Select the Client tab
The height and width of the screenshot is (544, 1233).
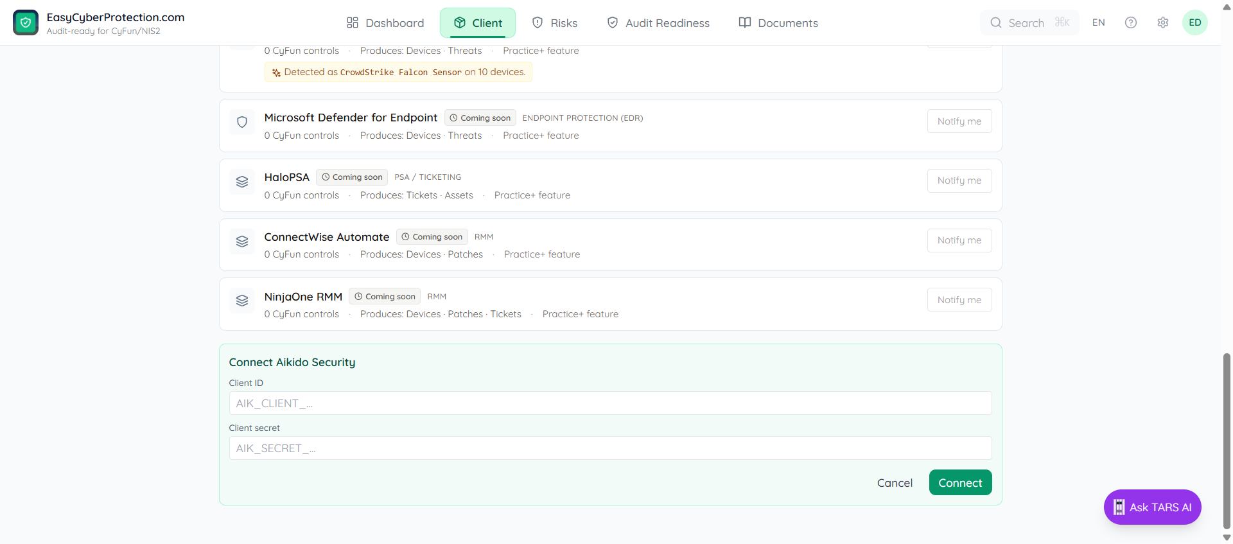coord(478,23)
